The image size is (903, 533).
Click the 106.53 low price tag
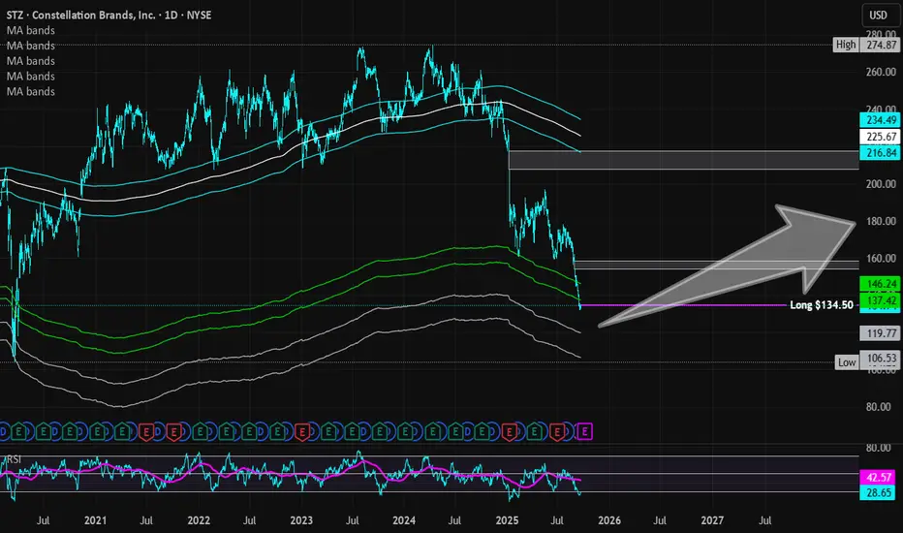pyautogui.click(x=880, y=359)
